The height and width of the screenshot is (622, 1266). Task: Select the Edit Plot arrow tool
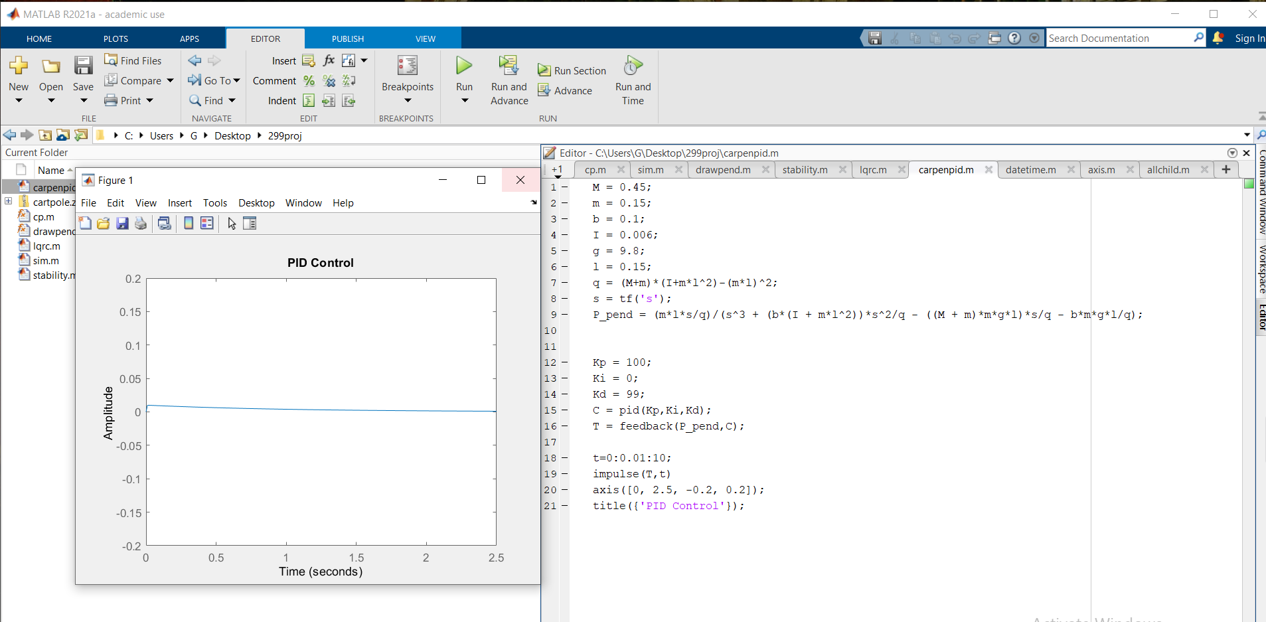(232, 224)
